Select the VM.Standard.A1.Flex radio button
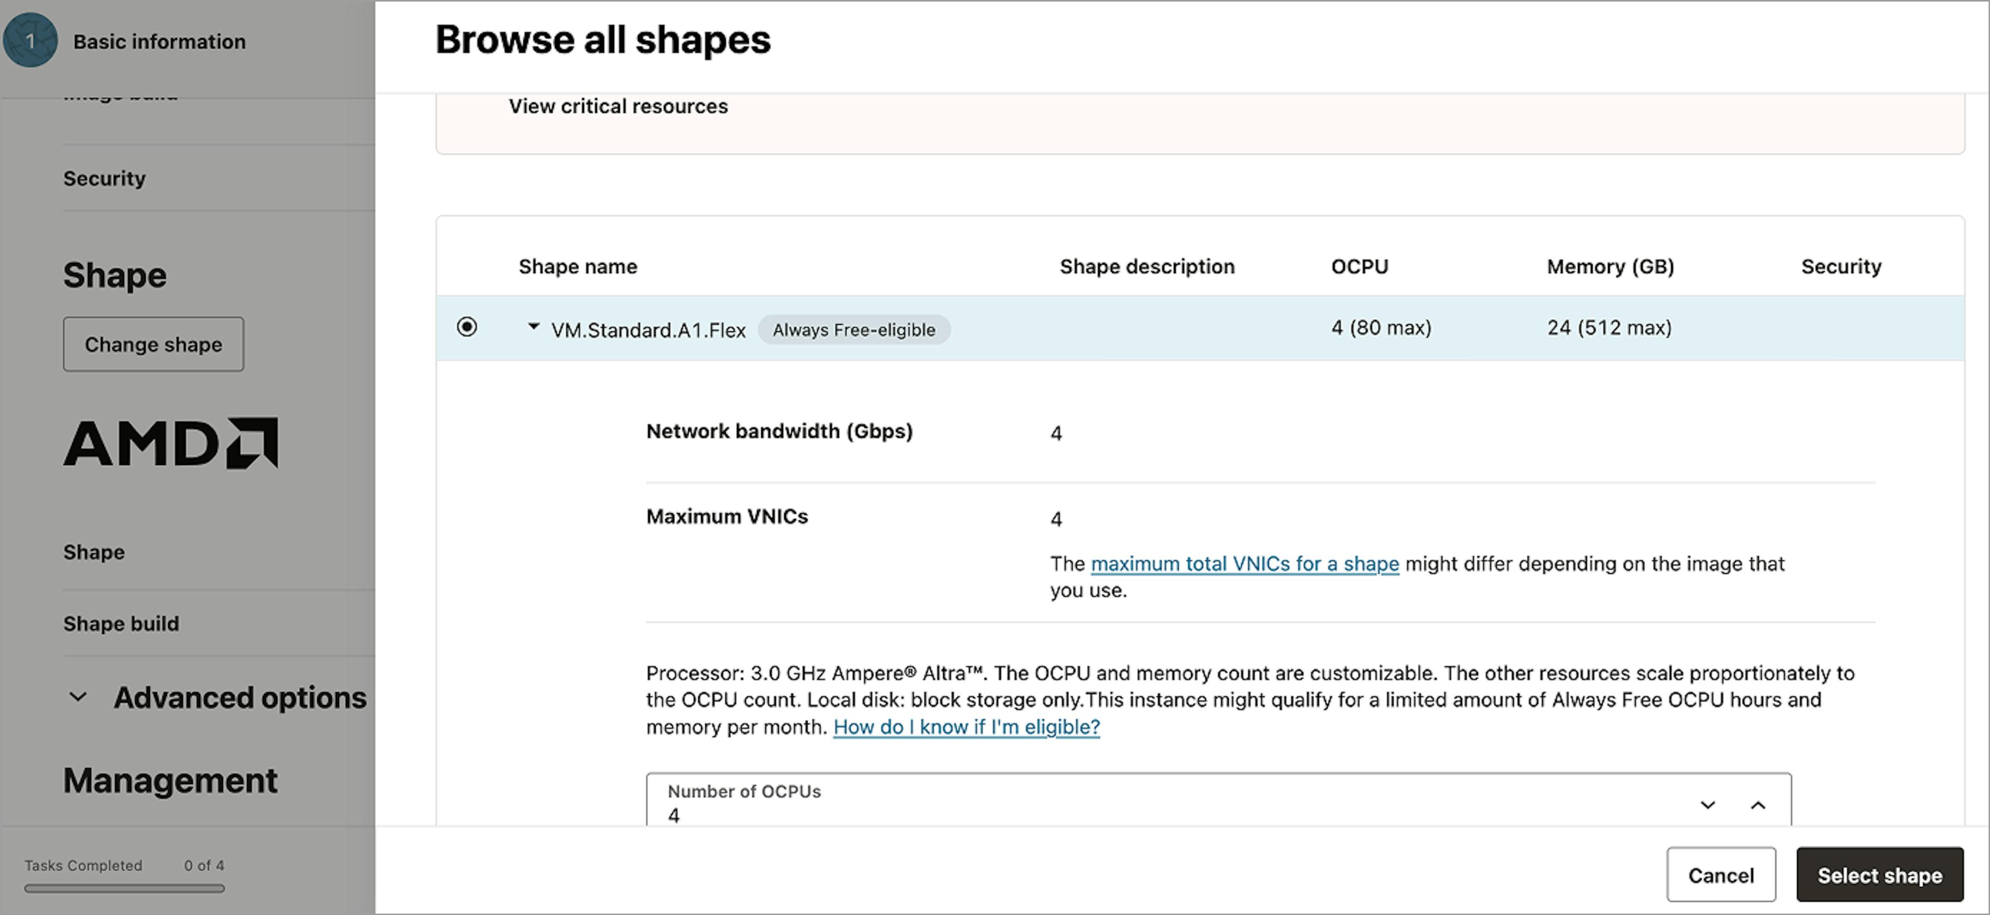 click(x=466, y=327)
